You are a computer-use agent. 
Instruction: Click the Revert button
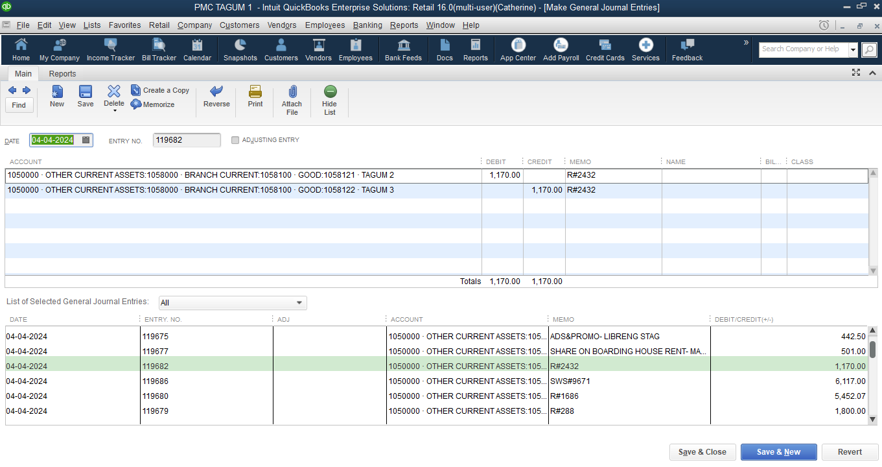[x=850, y=452]
